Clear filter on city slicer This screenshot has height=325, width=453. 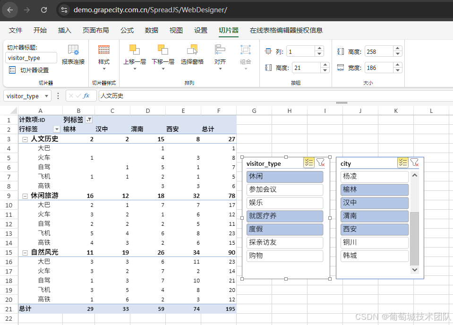tap(414, 162)
